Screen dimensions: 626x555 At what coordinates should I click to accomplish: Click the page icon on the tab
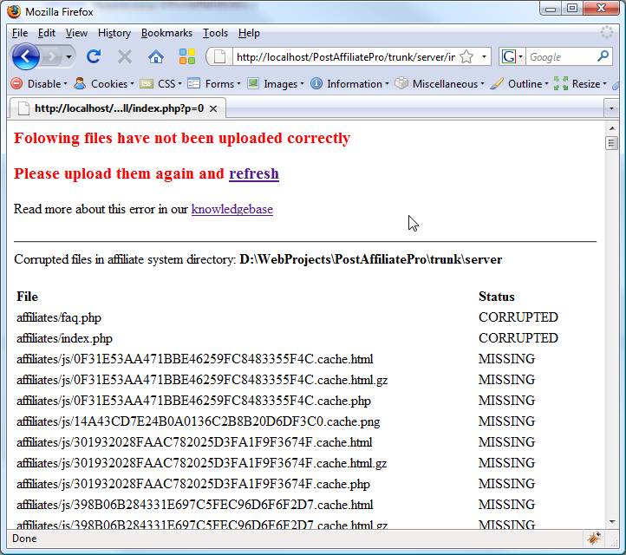point(23,108)
